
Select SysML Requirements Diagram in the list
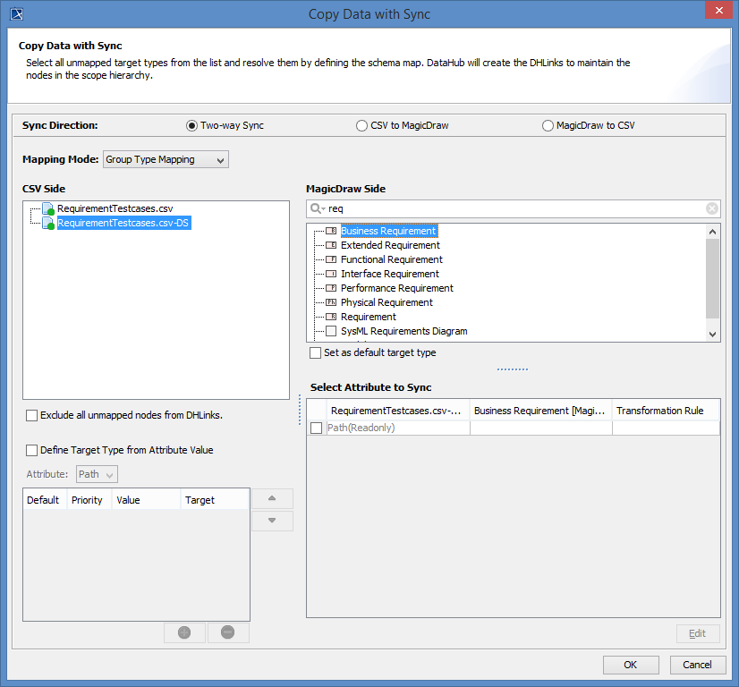(403, 331)
